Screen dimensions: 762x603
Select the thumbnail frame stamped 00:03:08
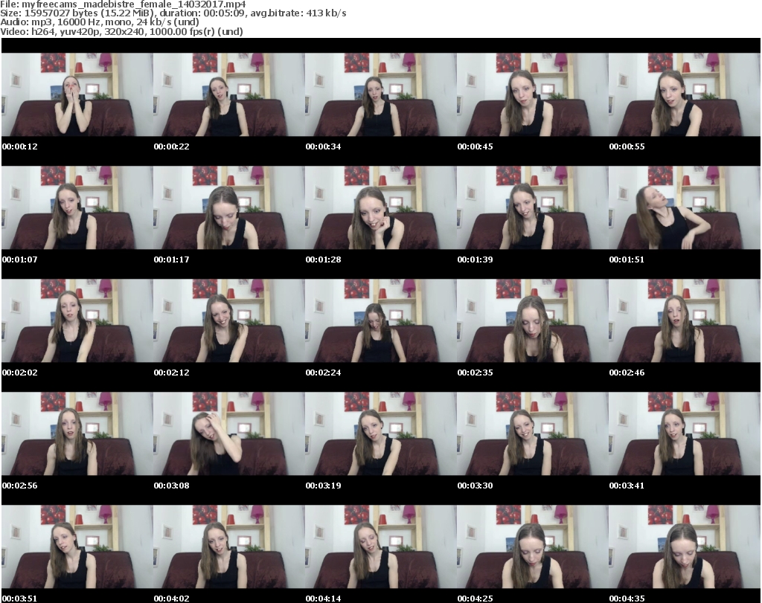229,434
